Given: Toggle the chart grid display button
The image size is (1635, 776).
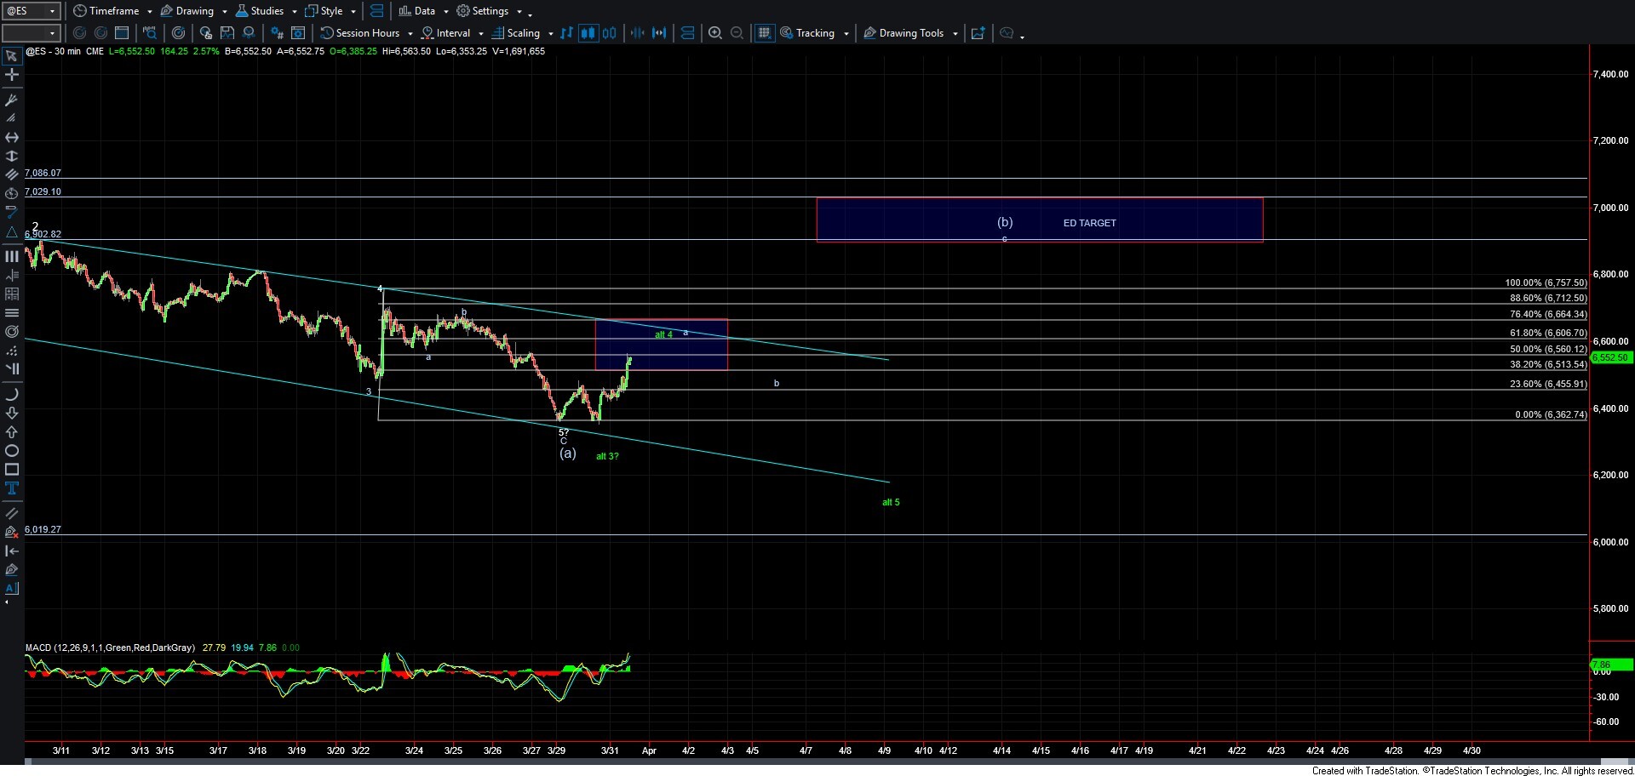Looking at the screenshot, I should click(764, 33).
